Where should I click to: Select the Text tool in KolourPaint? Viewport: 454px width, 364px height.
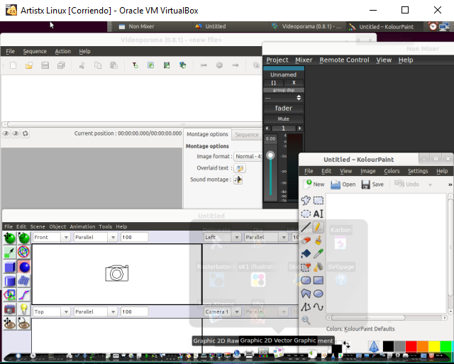pos(319,214)
